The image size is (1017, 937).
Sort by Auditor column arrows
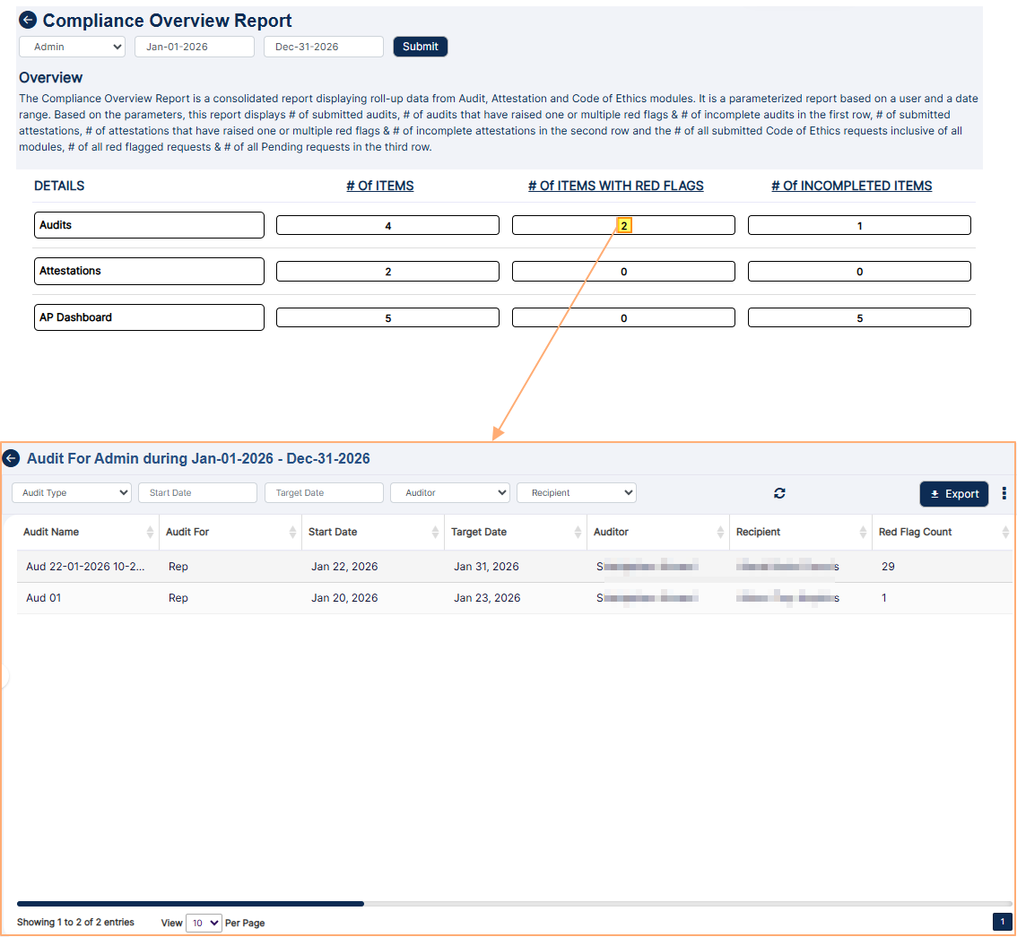[720, 533]
